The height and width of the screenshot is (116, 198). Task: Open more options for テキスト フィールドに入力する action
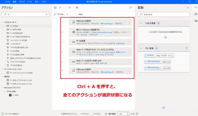(129, 52)
